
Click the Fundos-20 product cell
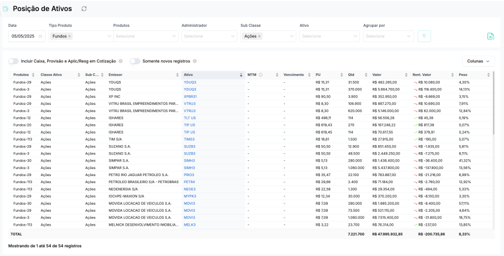[x=22, y=125]
